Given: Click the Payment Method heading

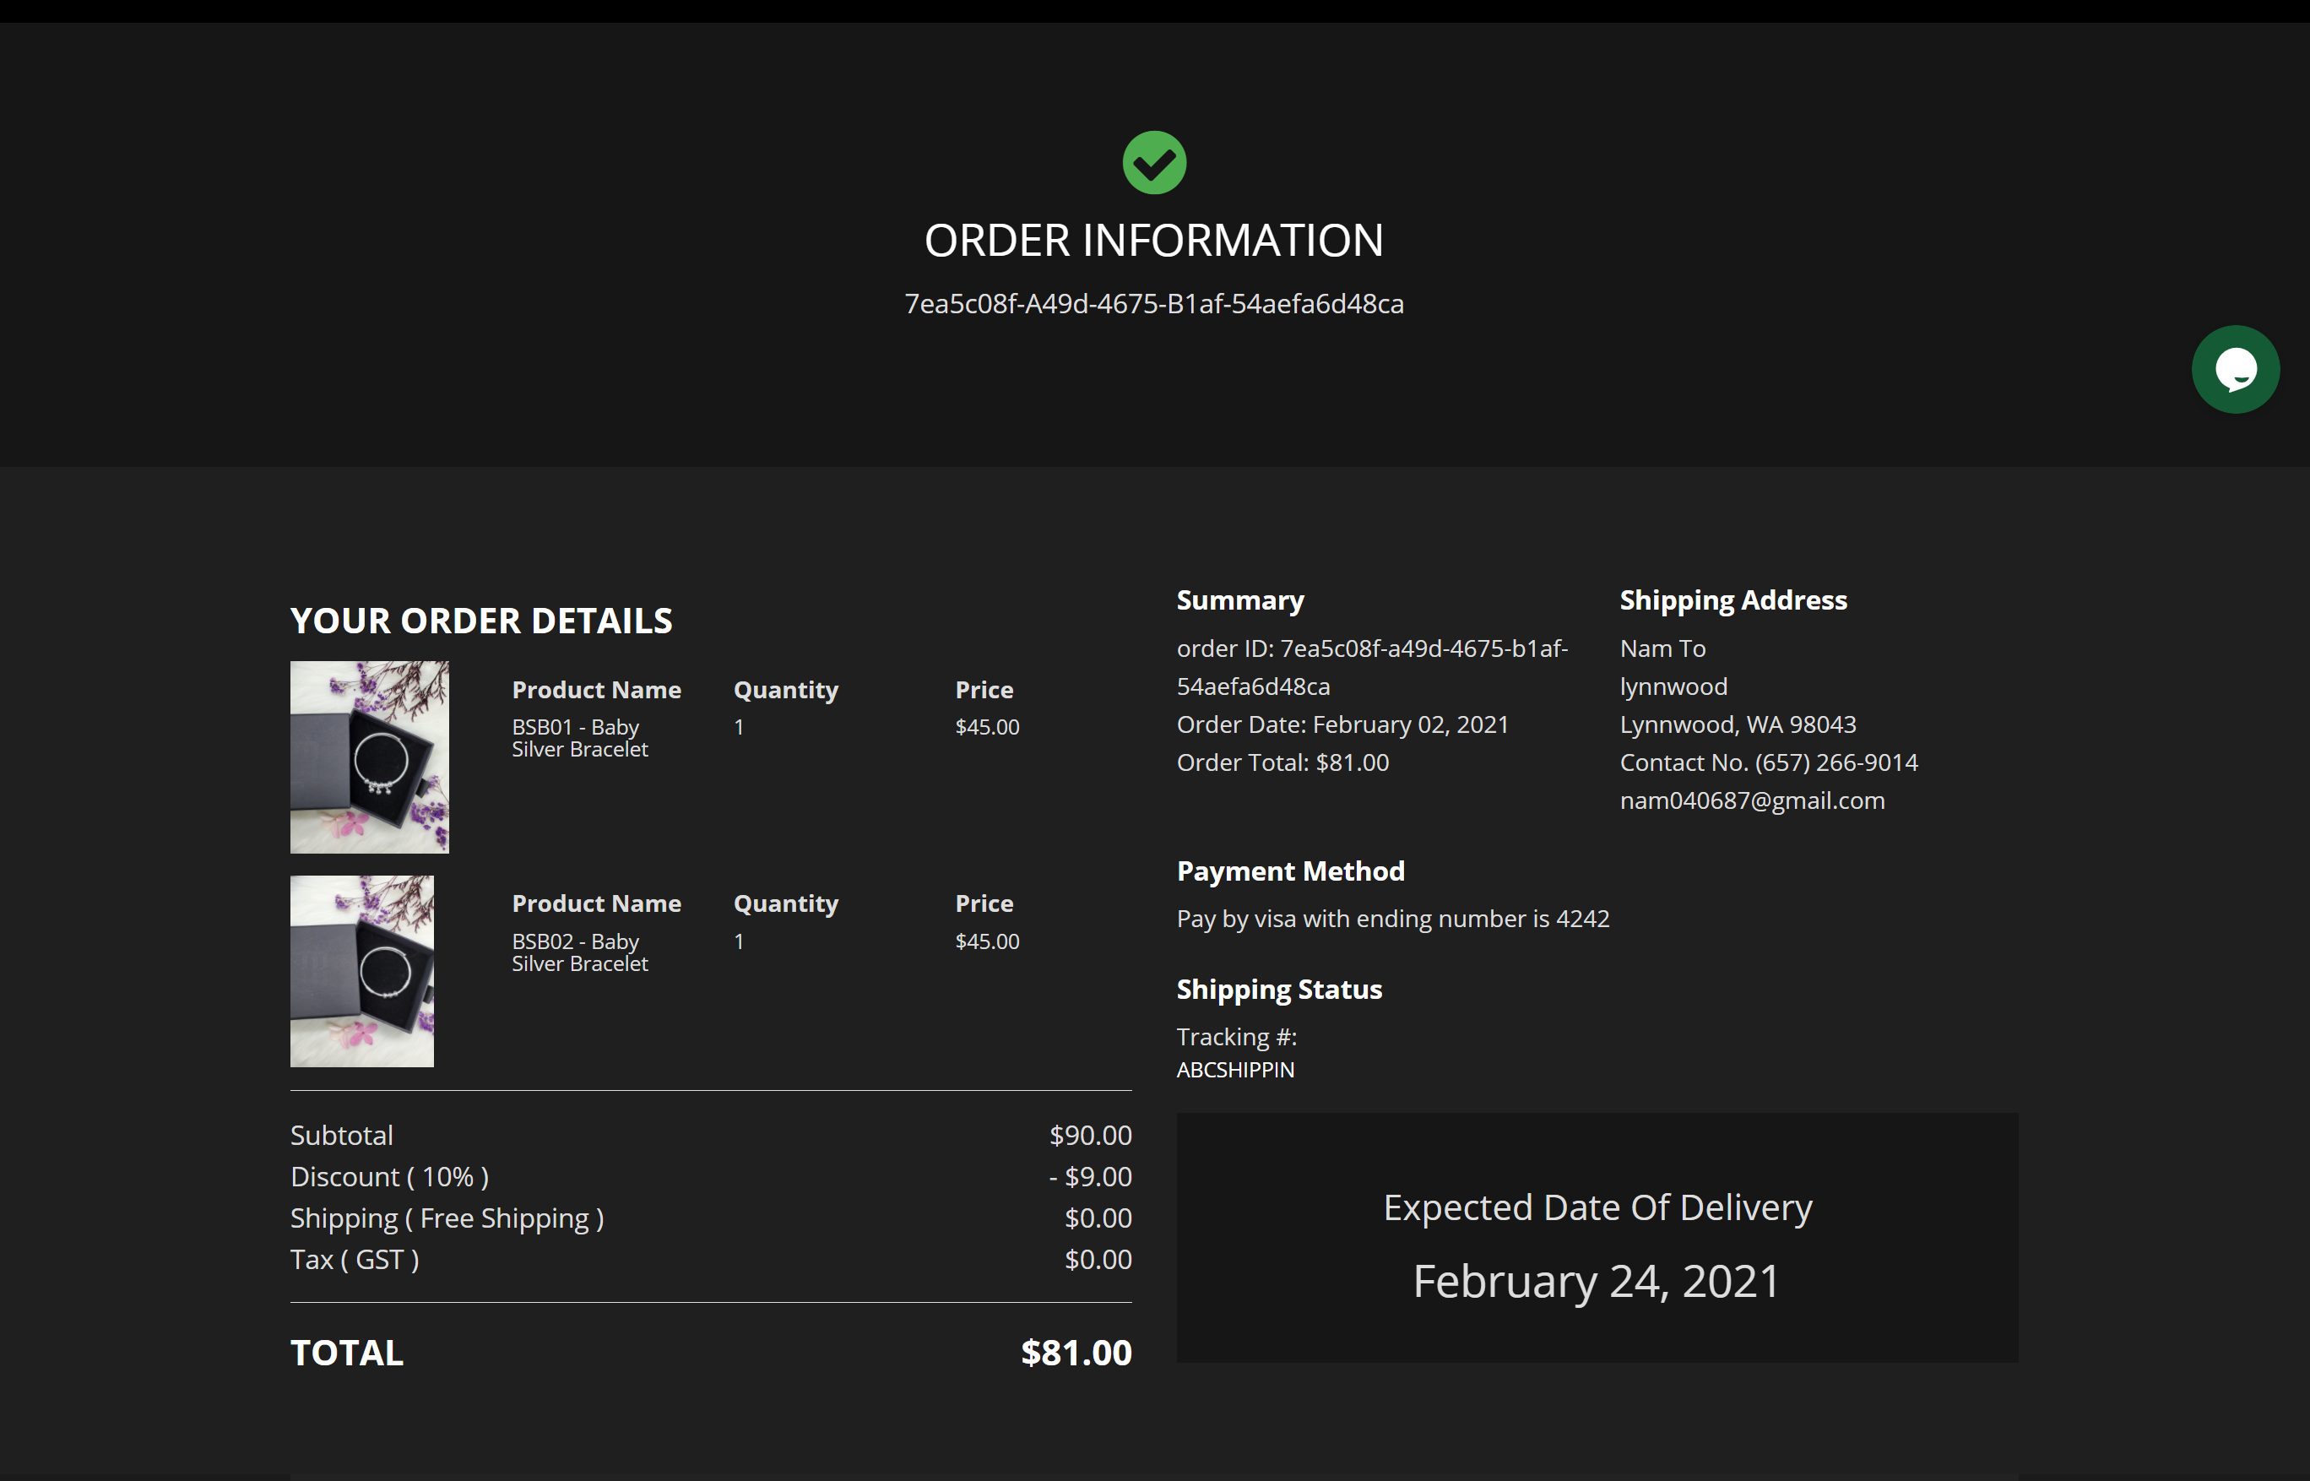Looking at the screenshot, I should click(x=1289, y=871).
